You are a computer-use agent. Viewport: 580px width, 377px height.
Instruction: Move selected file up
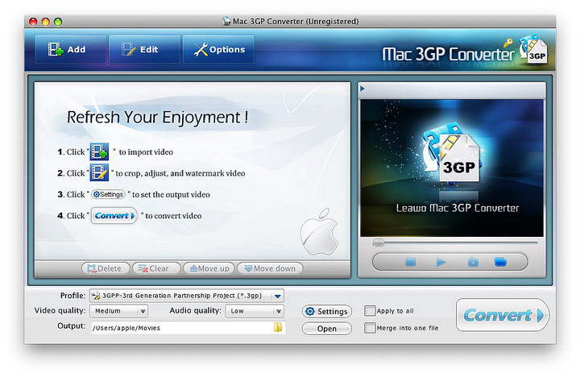pyautogui.click(x=209, y=268)
